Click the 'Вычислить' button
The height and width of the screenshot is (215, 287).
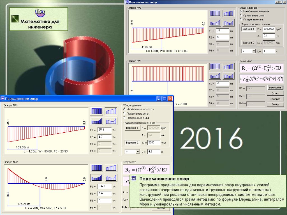click(x=275, y=88)
